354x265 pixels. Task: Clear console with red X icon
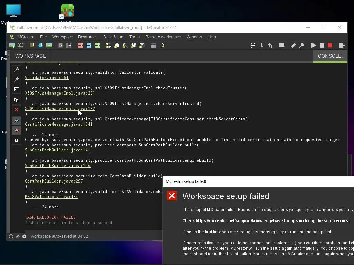pyautogui.click(x=17, y=110)
